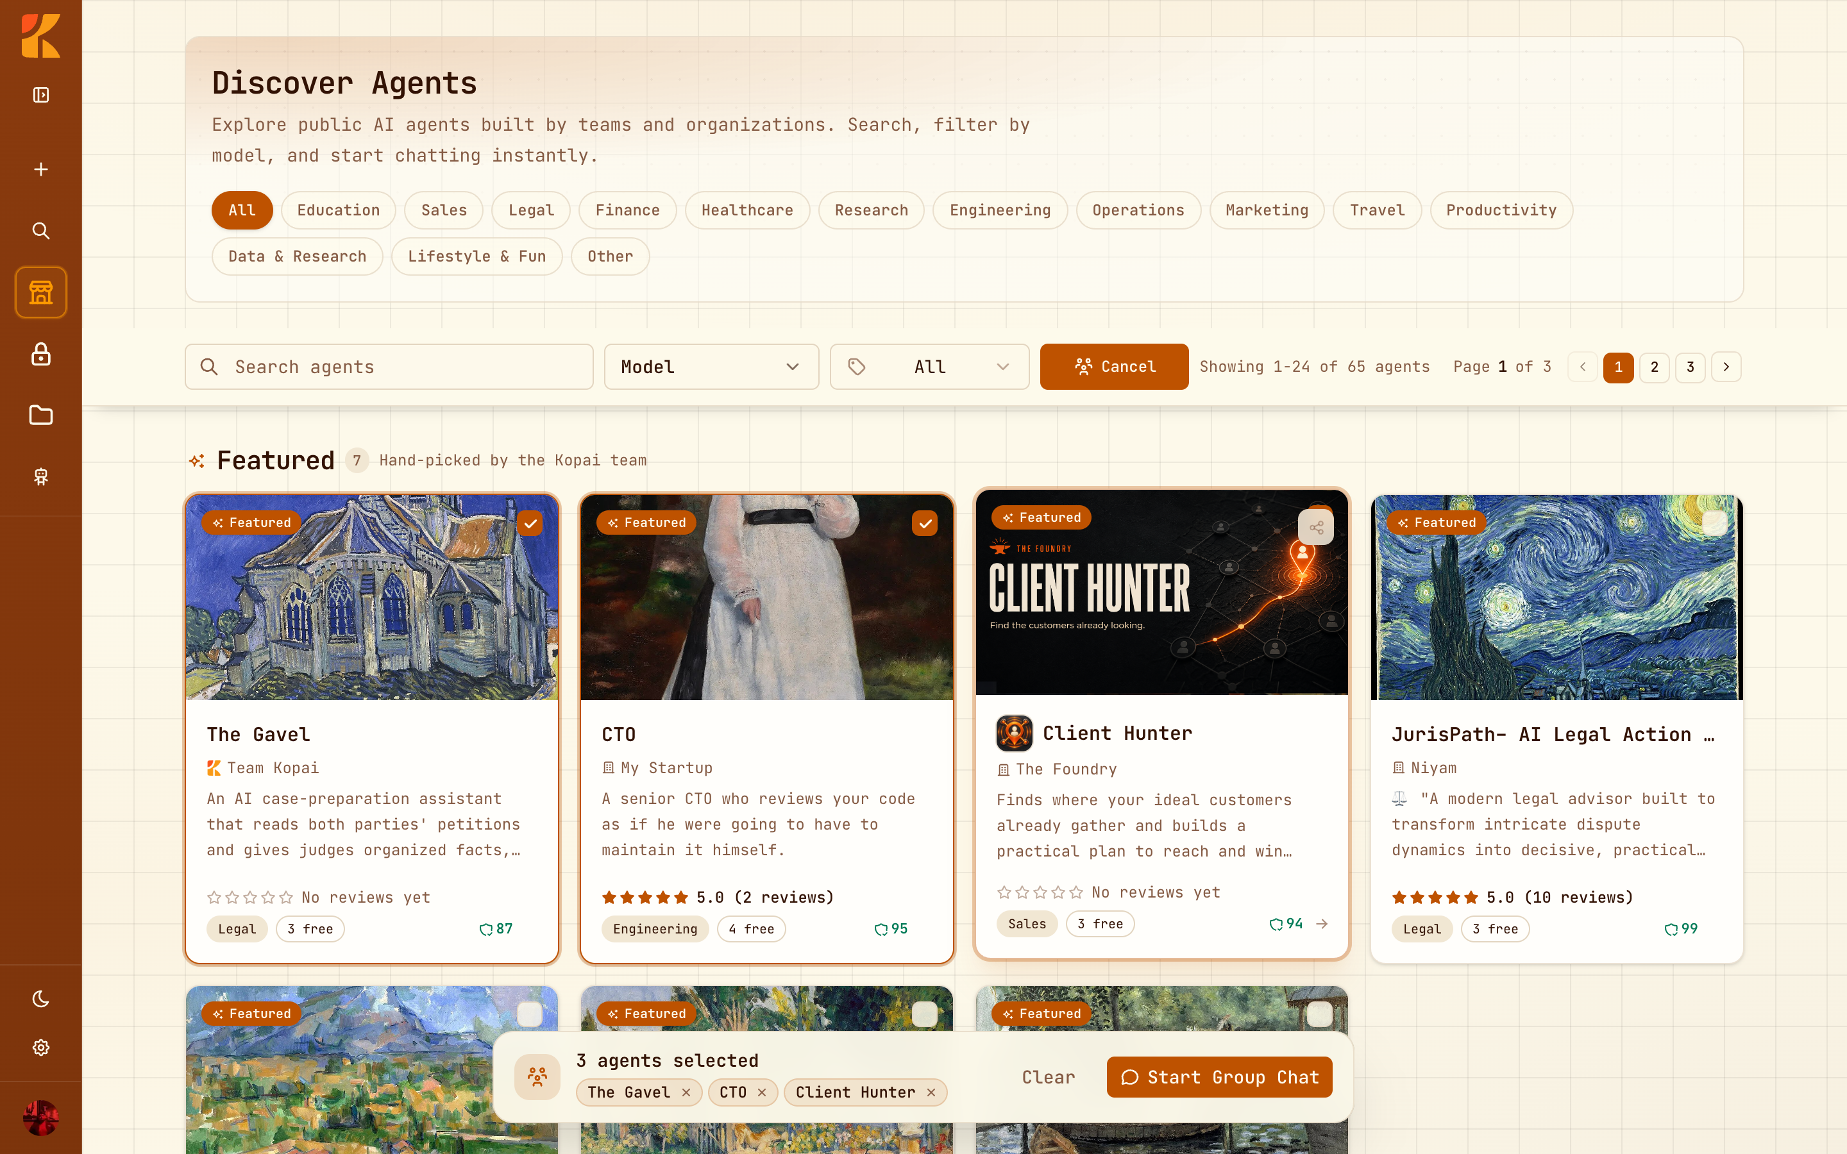This screenshot has width=1847, height=1154.
Task: Go to page 2
Action: click(x=1654, y=367)
